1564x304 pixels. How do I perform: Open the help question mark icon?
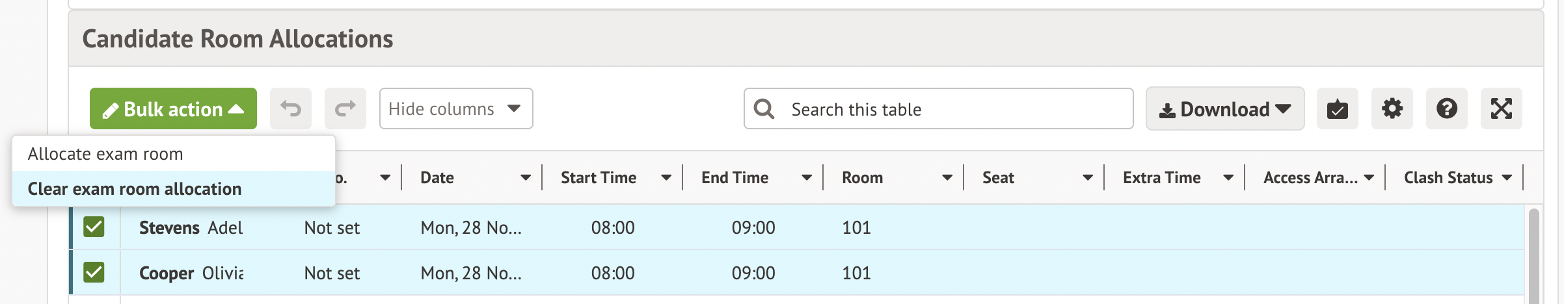(1446, 108)
